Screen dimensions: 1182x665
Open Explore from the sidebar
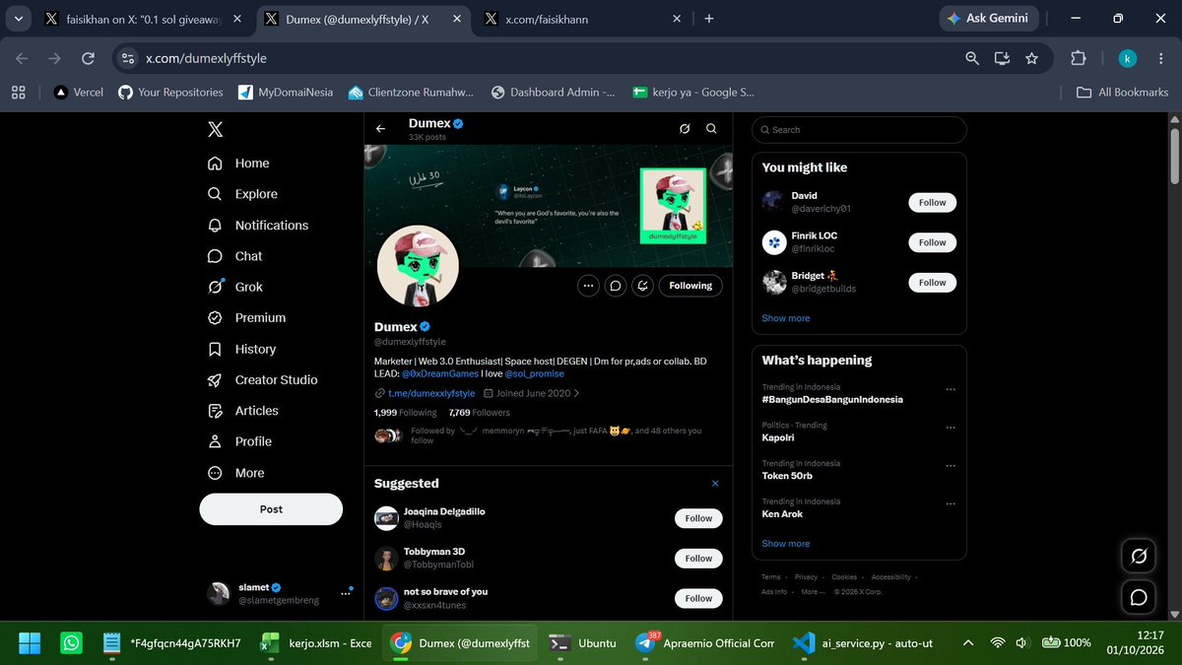[242, 194]
